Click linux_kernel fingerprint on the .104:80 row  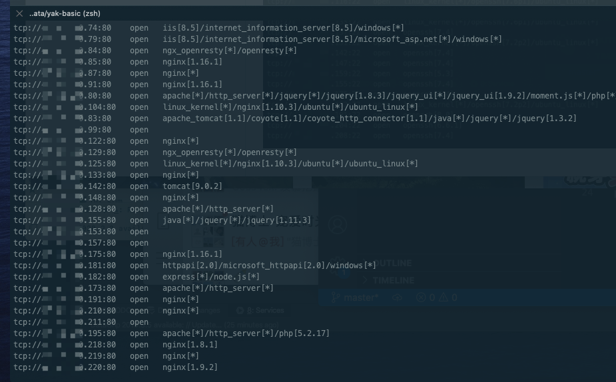(290, 107)
